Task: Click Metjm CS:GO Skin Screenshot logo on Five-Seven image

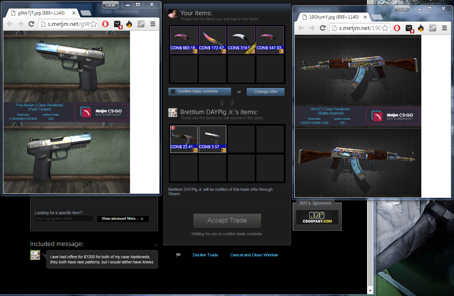Action: pyautogui.click(x=101, y=112)
